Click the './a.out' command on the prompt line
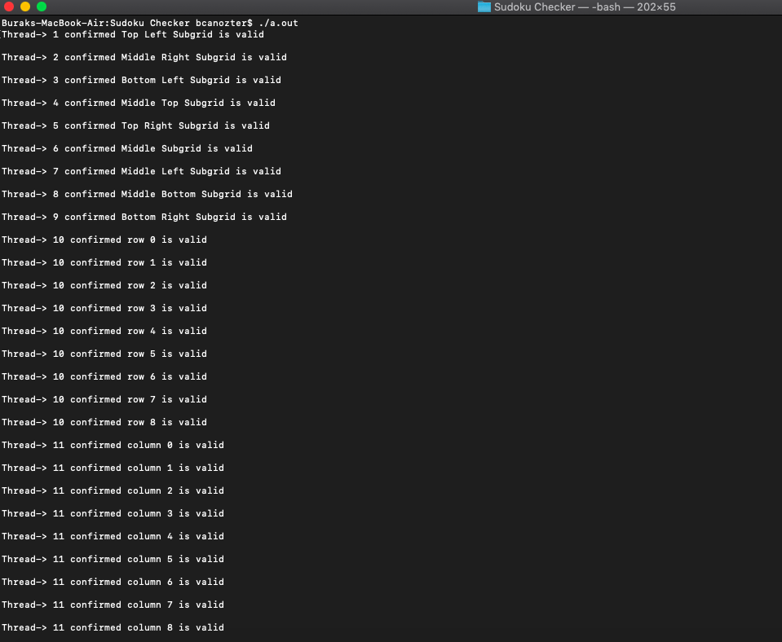 pos(278,23)
